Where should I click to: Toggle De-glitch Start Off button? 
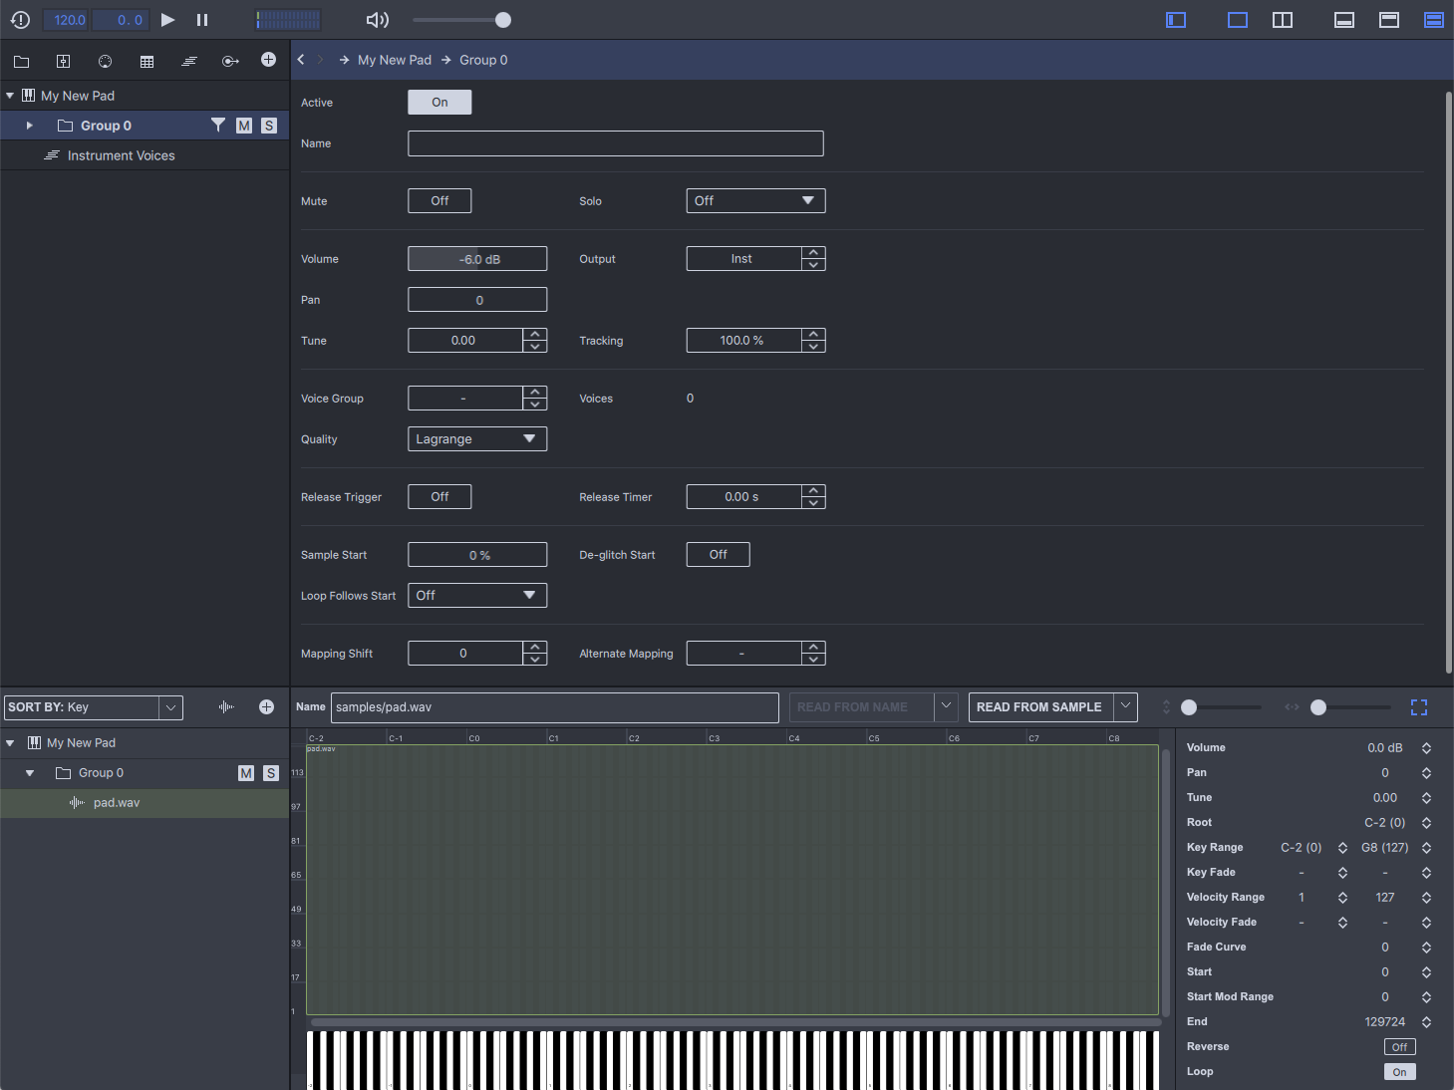tap(719, 555)
